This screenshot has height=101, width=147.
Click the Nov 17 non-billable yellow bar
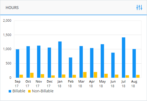click(43, 76)
